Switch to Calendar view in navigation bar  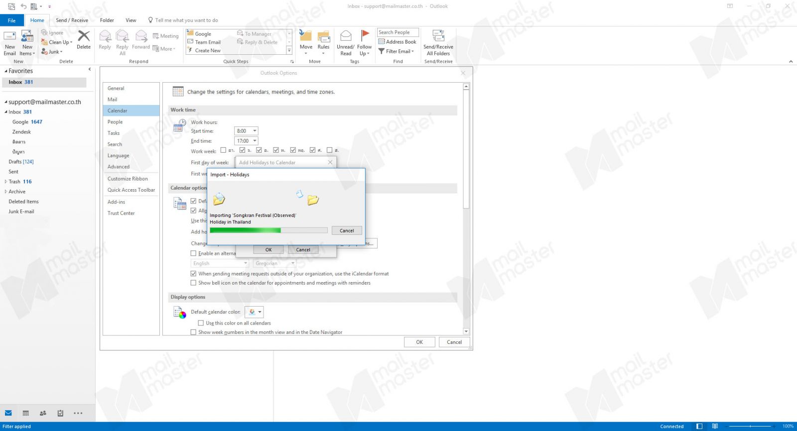tap(26, 413)
